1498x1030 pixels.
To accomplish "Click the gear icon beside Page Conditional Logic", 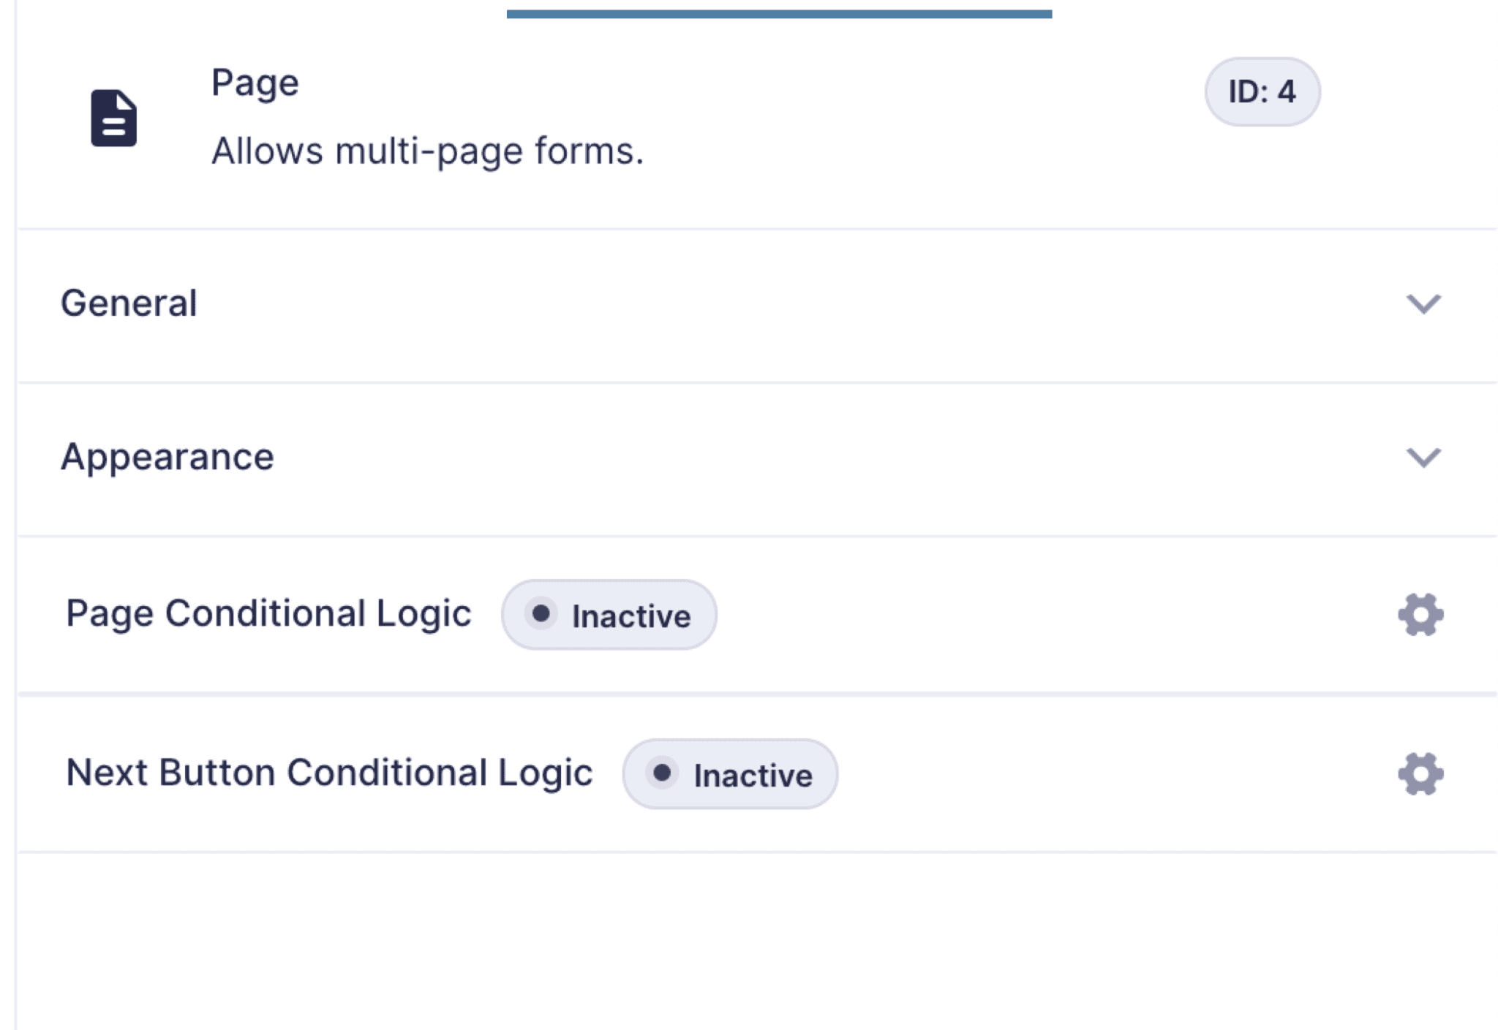I will point(1420,615).
